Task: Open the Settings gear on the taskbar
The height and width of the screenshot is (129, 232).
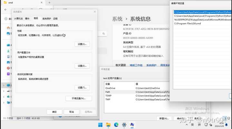Action: click(124, 125)
